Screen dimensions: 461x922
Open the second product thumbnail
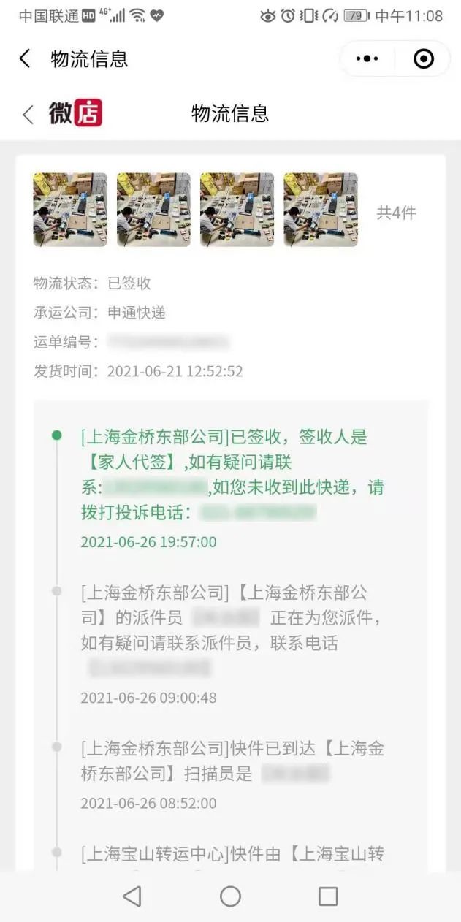(153, 210)
